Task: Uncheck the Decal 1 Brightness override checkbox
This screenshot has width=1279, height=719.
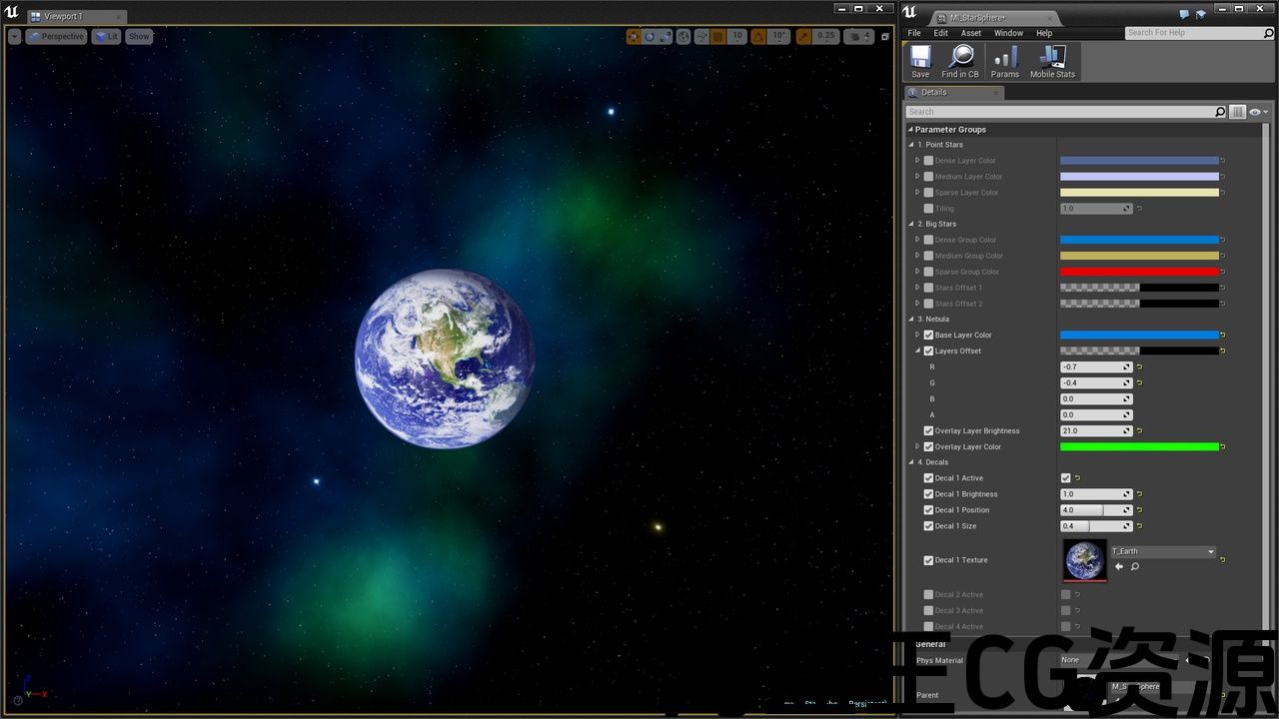Action: [928, 494]
